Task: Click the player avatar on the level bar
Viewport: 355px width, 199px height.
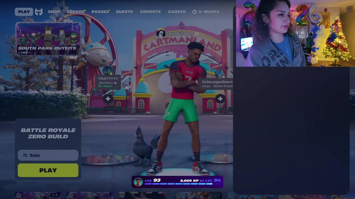Action: tap(138, 182)
